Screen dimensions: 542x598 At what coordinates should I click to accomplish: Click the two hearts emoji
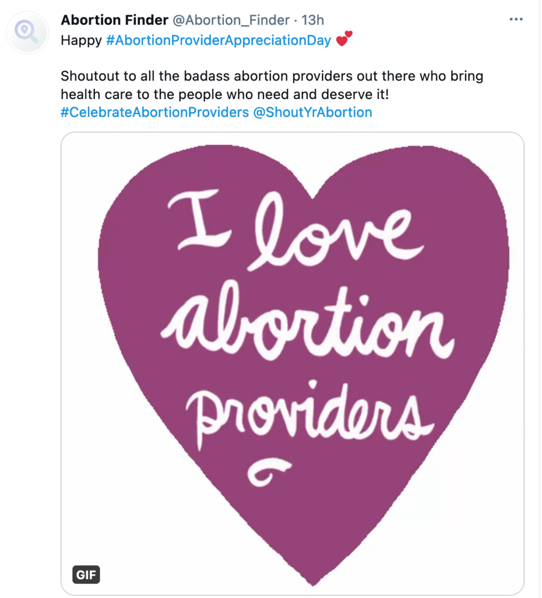click(x=344, y=40)
